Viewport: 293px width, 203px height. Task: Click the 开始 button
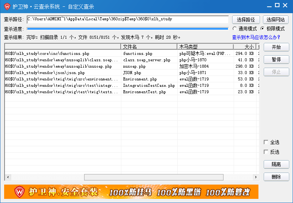click(x=276, y=47)
